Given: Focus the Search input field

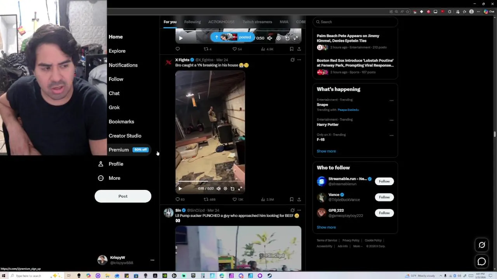Looking at the screenshot, I should coord(355,22).
